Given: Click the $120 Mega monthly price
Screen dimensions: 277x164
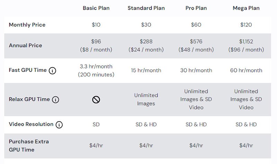Looking at the screenshot, I should [246, 25].
